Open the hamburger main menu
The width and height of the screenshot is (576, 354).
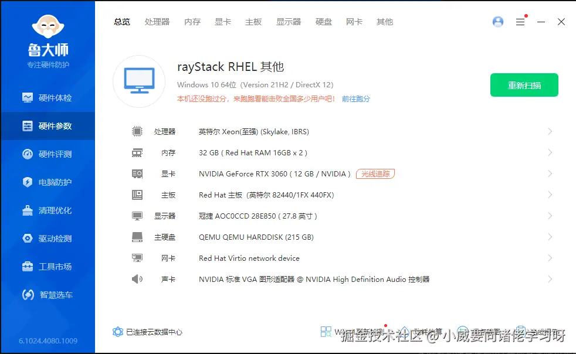pos(520,22)
